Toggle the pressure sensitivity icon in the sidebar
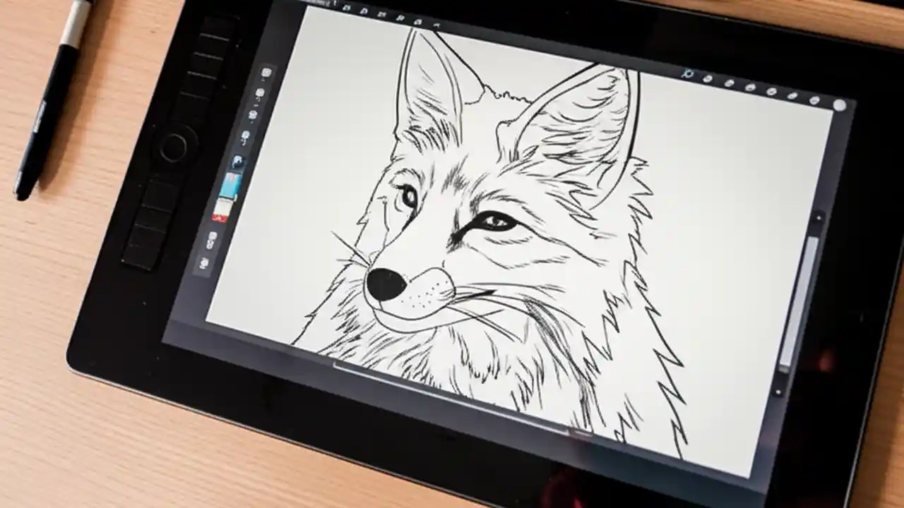Viewport: 904px width, 508px height. click(x=246, y=134)
